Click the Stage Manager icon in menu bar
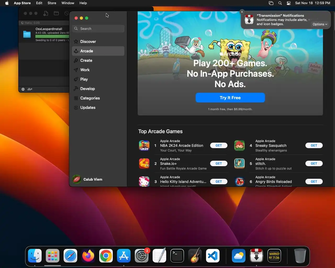 (x=271, y=3)
